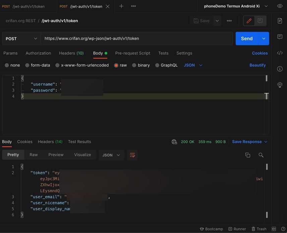Open a new request tab with plus icon

click(121, 6)
